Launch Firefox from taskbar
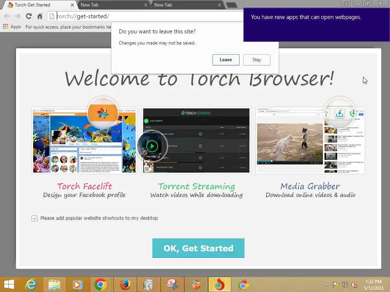The width and height of the screenshot is (390, 292). click(x=125, y=284)
